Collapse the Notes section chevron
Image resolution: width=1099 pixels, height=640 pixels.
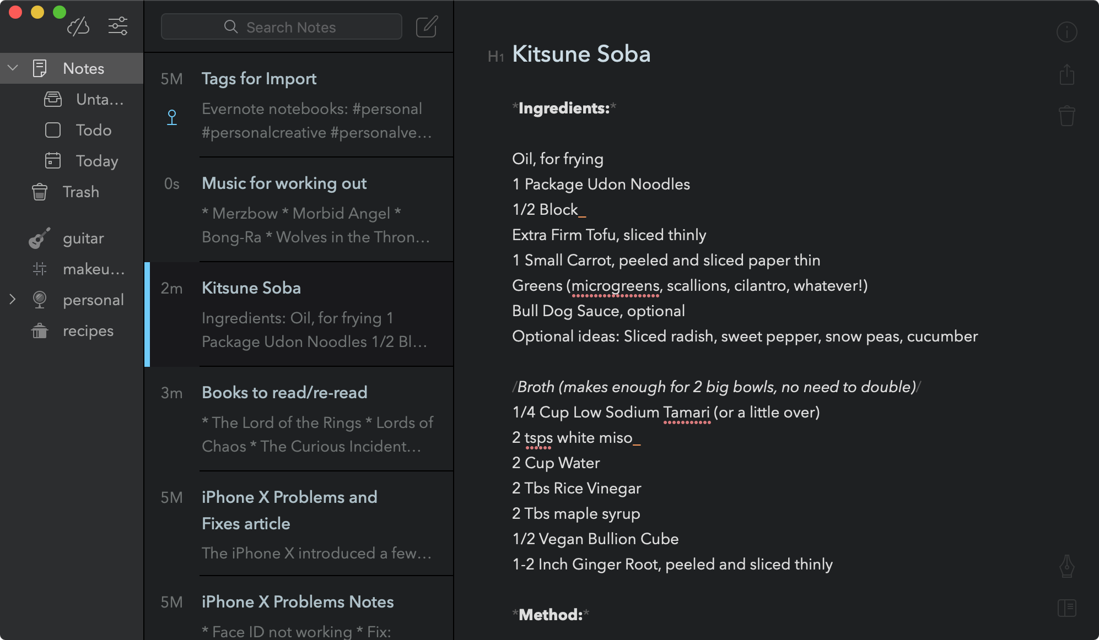12,68
